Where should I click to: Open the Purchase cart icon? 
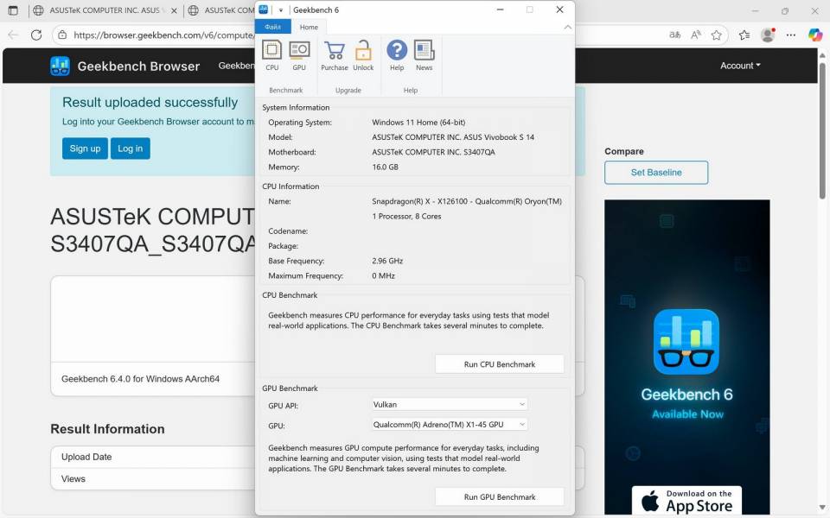(334, 52)
